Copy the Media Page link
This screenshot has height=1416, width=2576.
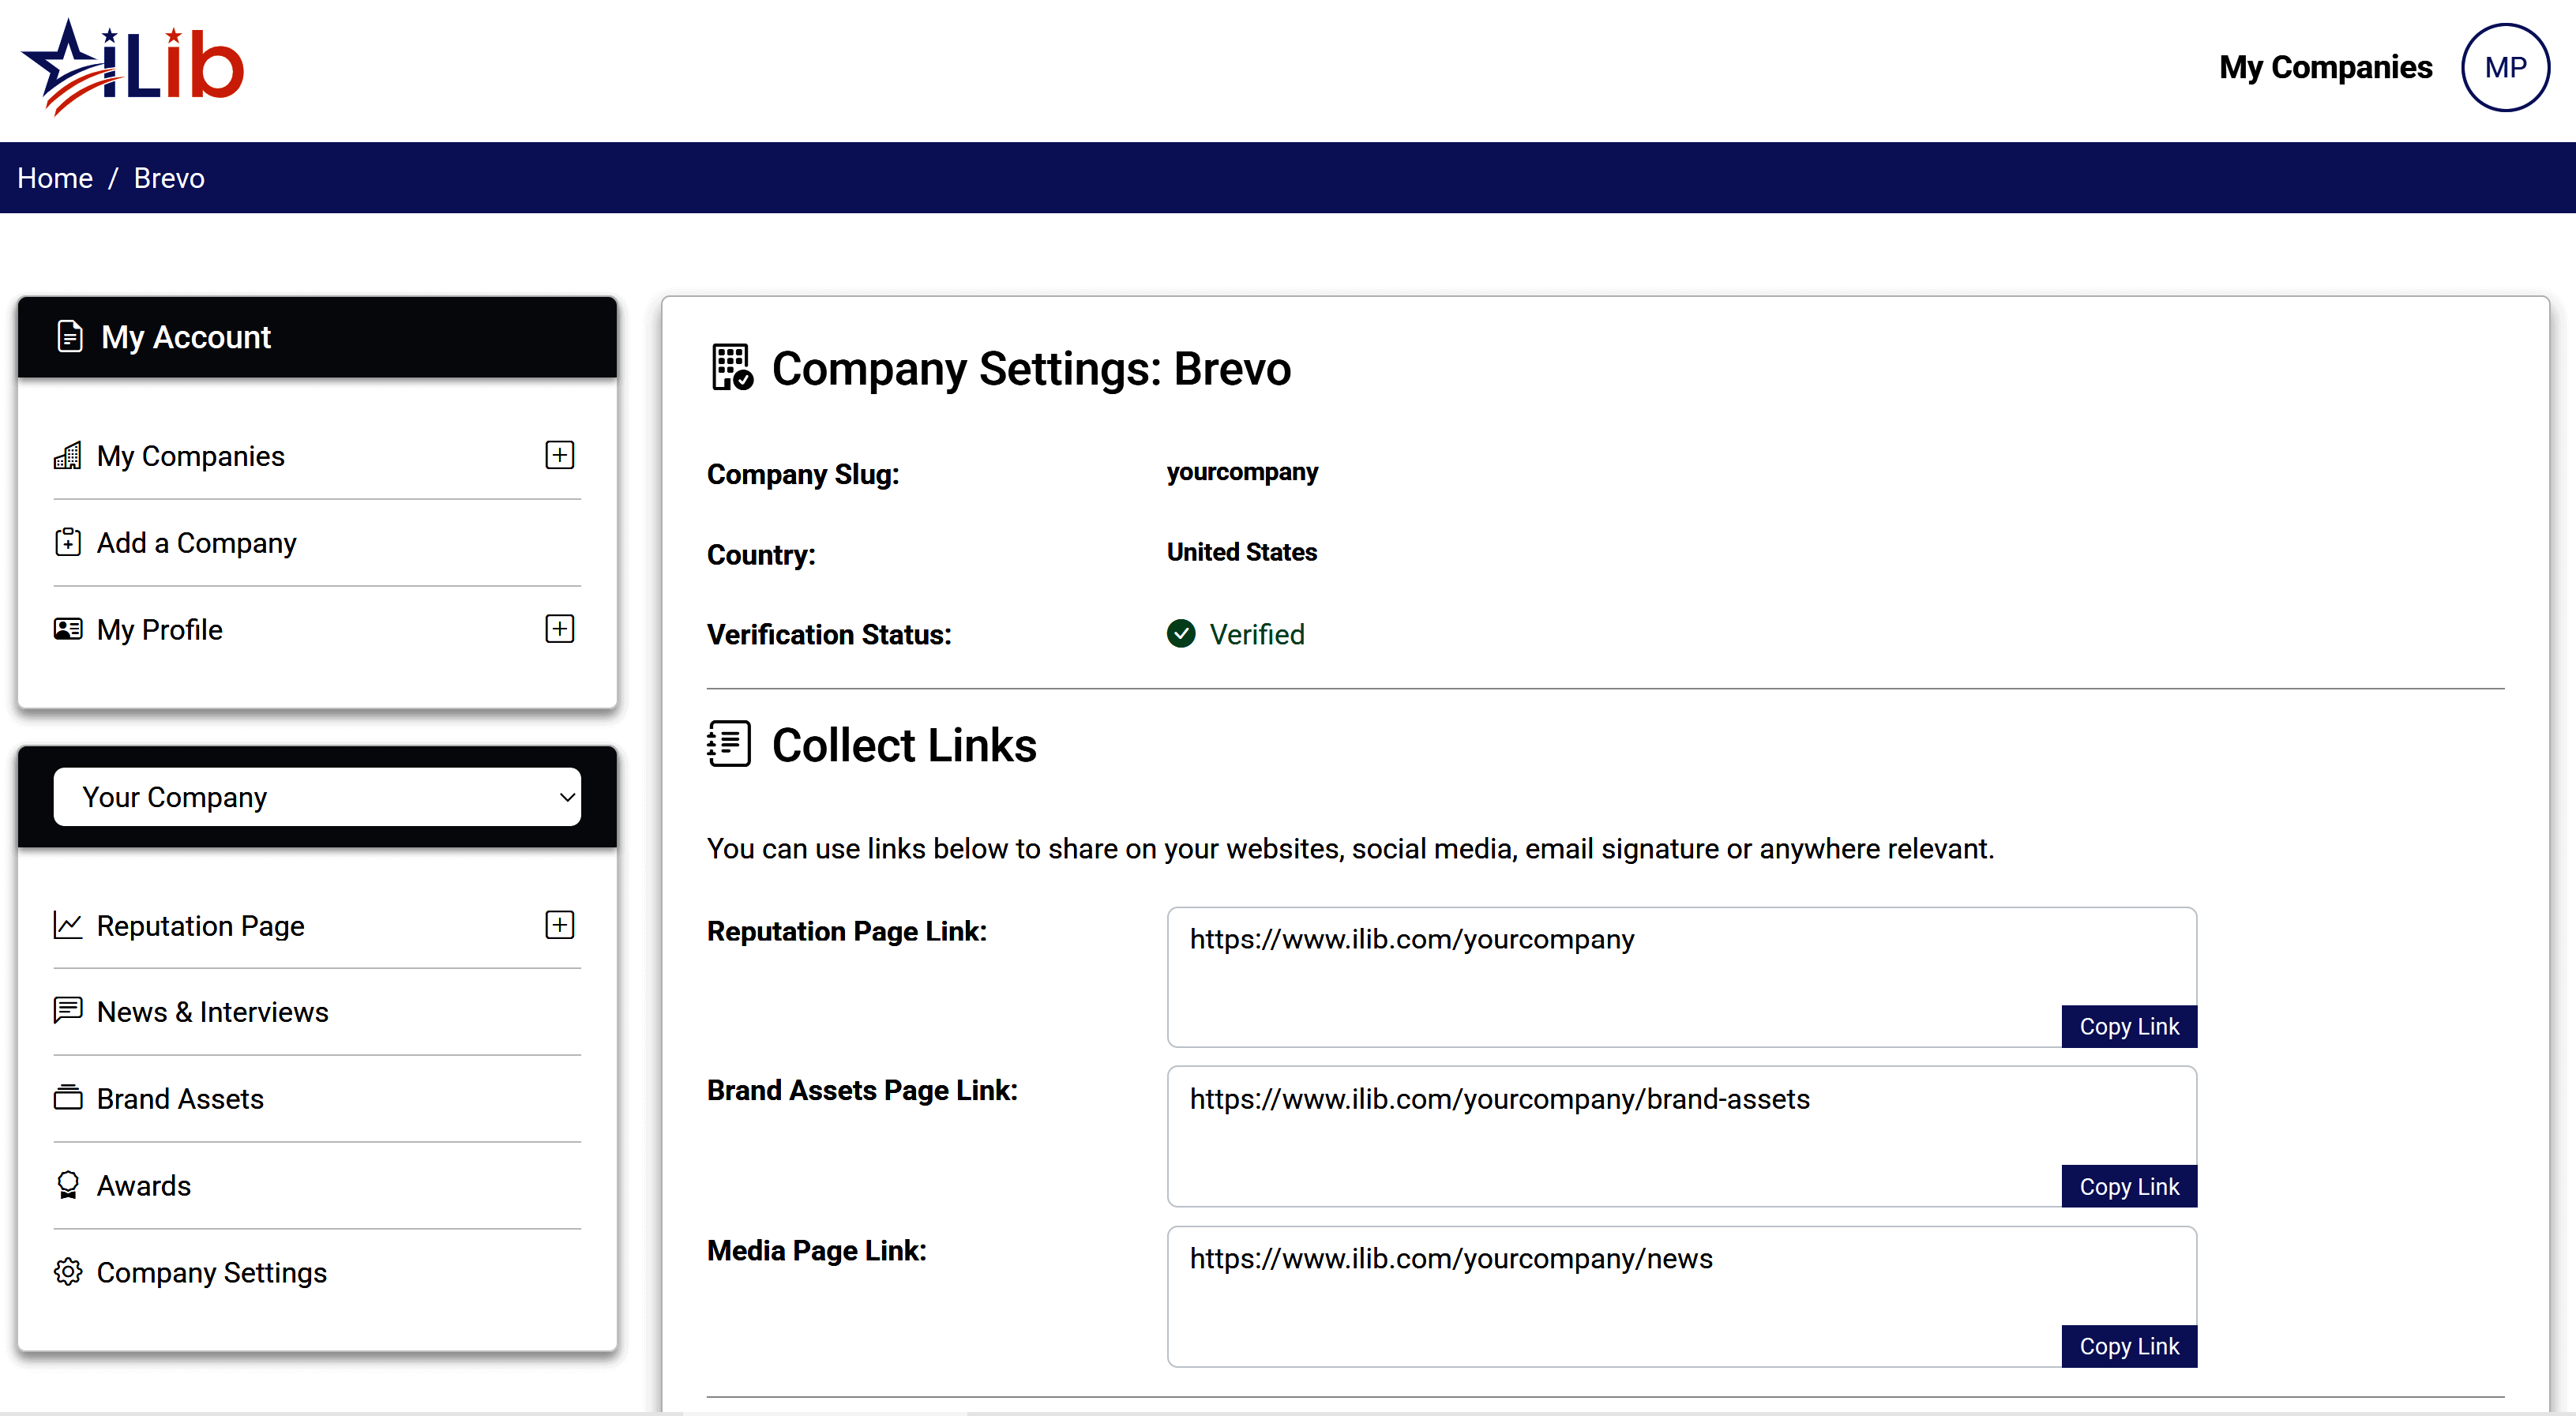pos(2128,1346)
